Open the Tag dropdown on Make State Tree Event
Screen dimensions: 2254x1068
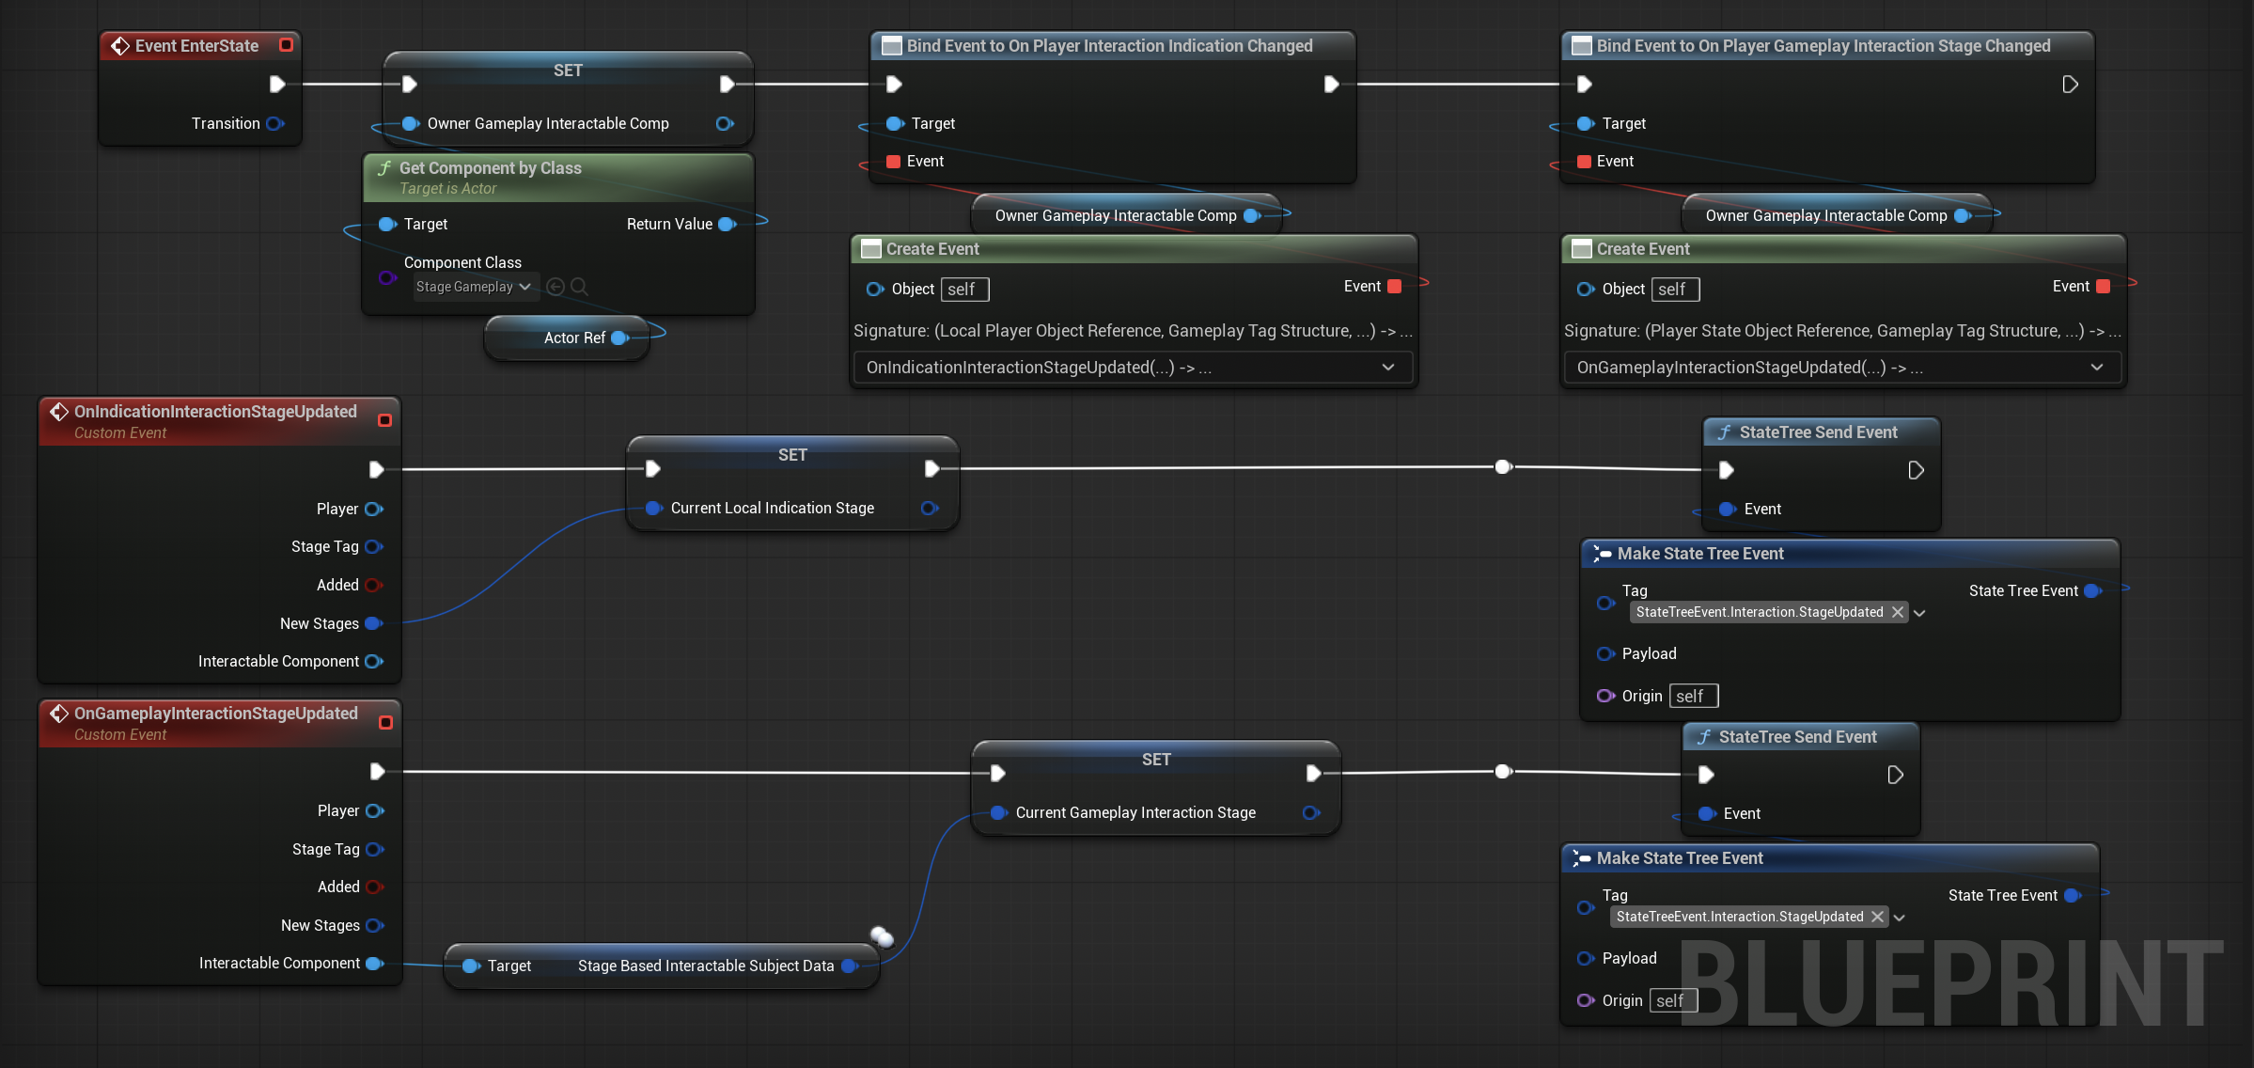coord(1919,612)
